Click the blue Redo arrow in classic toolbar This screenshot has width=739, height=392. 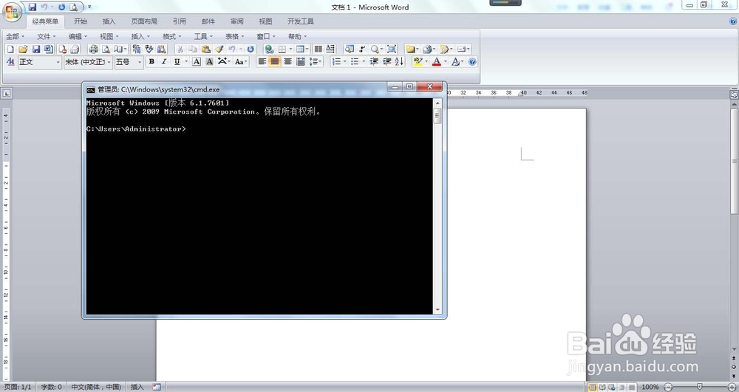(251, 49)
